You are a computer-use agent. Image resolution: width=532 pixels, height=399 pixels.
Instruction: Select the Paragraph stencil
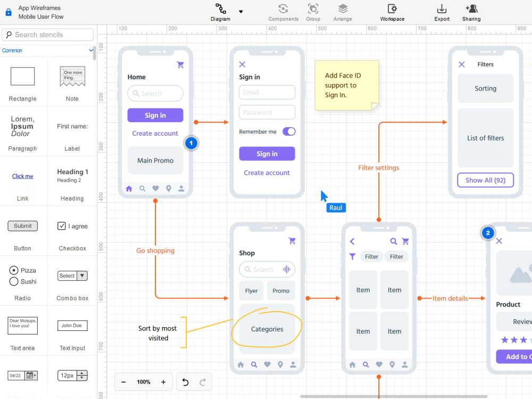pos(22,126)
